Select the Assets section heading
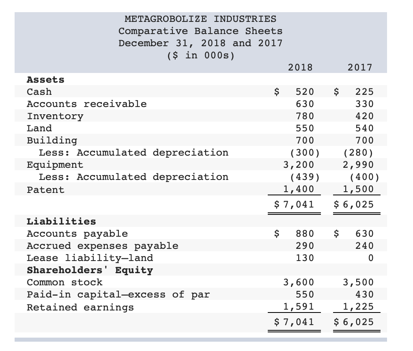 pyautogui.click(x=45, y=79)
